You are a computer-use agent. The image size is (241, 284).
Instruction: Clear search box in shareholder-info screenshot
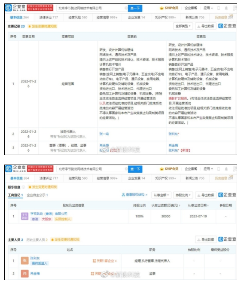point(126,169)
